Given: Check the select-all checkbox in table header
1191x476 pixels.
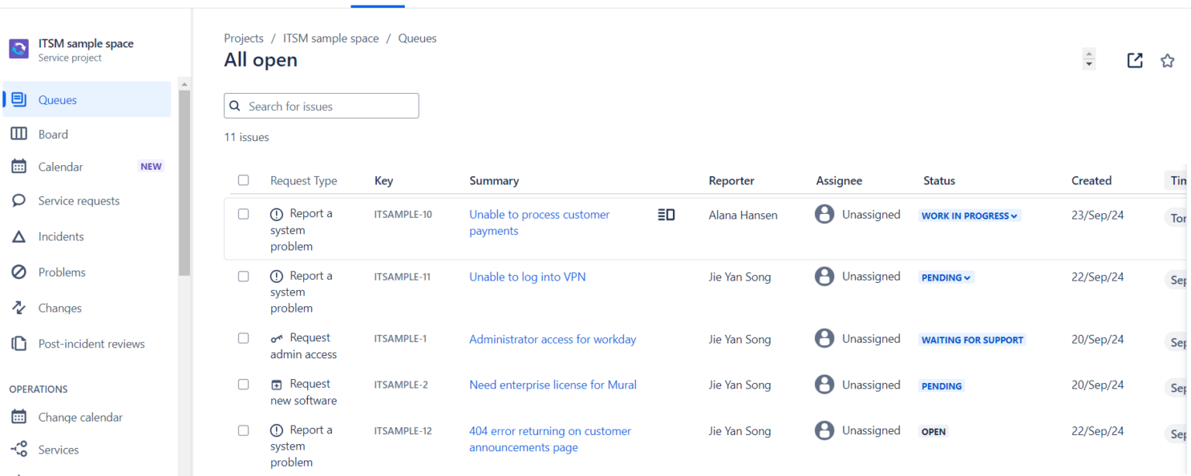Looking at the screenshot, I should pos(243,180).
